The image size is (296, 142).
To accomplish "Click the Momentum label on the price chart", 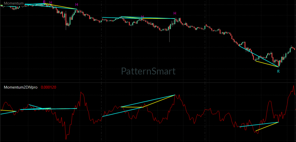I will click(x=14, y=3).
